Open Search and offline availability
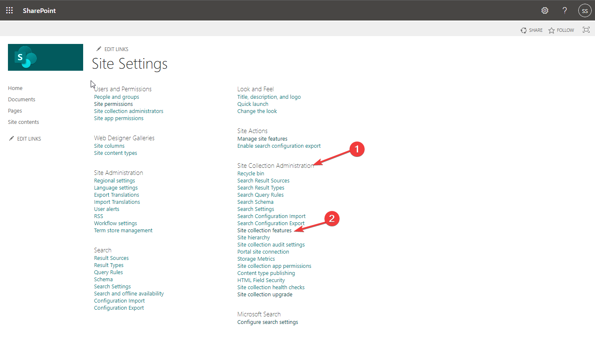 point(129,293)
